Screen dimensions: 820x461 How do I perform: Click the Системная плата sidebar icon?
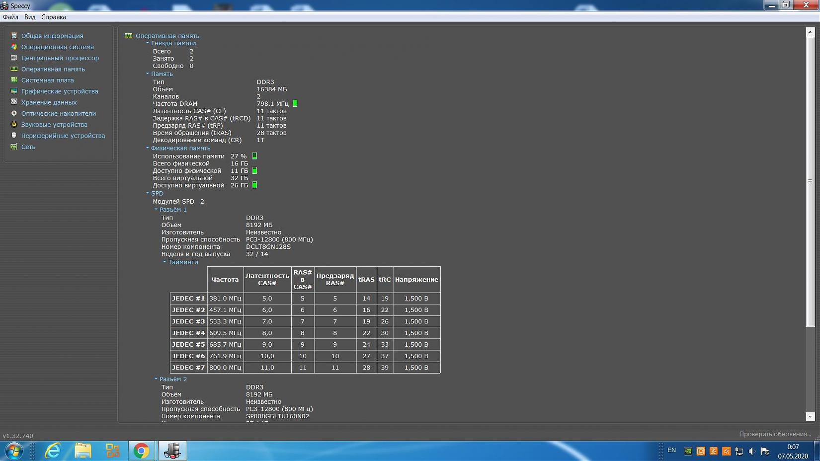[14, 80]
